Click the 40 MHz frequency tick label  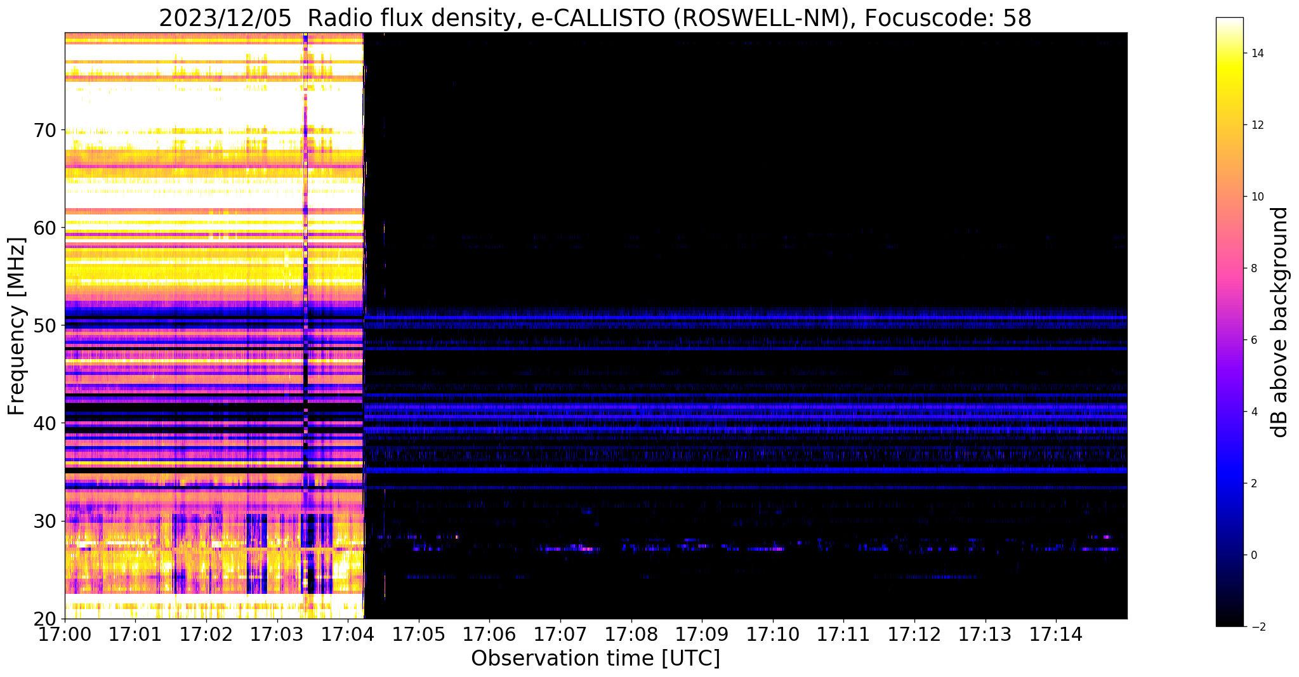(44, 423)
